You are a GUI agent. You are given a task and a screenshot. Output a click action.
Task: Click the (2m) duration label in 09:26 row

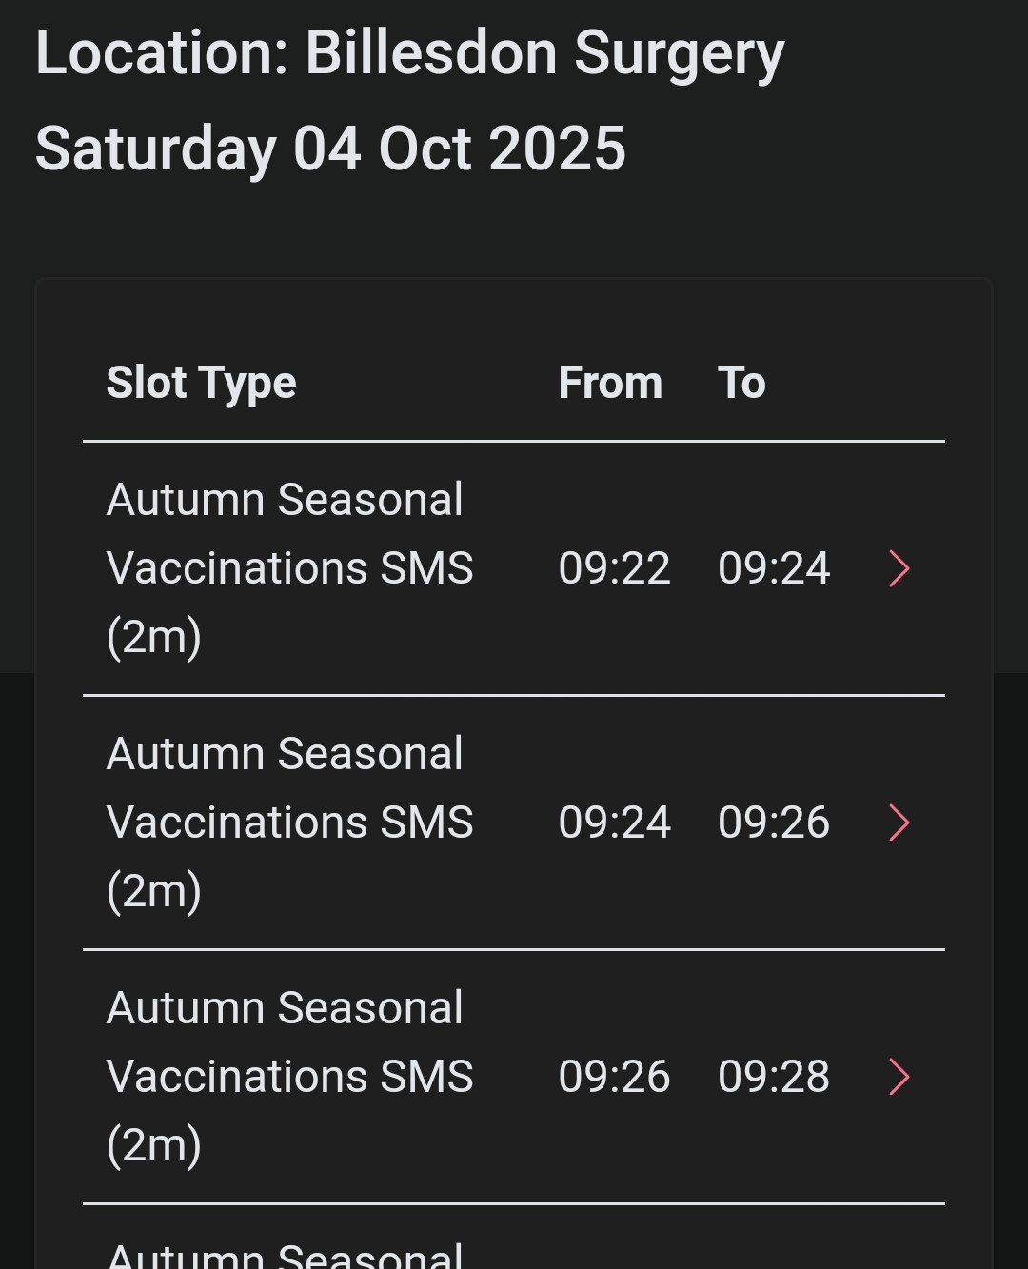point(154,1144)
